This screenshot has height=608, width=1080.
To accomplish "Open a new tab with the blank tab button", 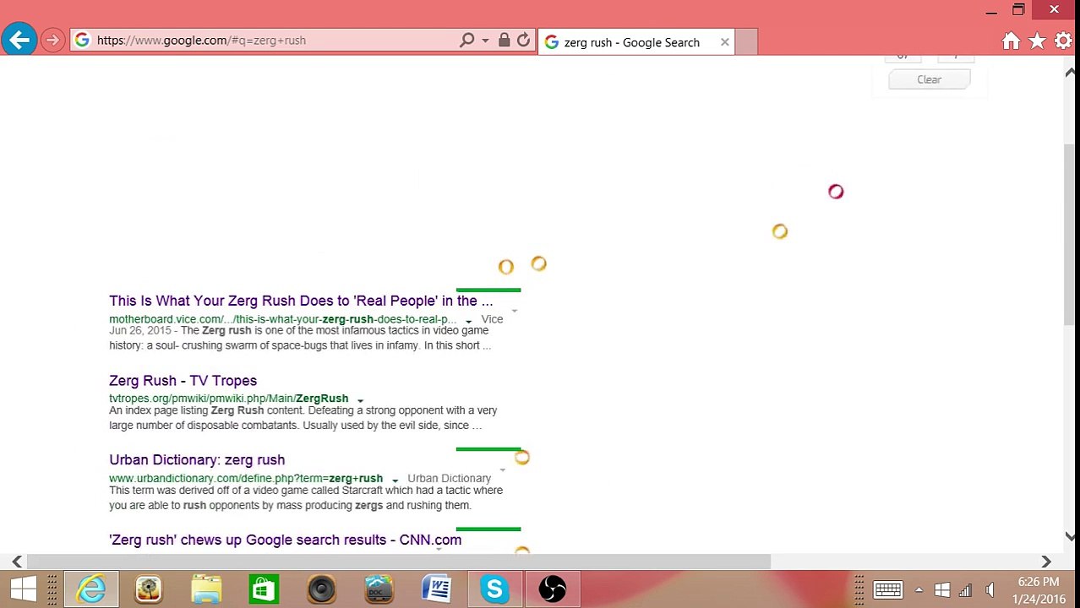I will [746, 41].
